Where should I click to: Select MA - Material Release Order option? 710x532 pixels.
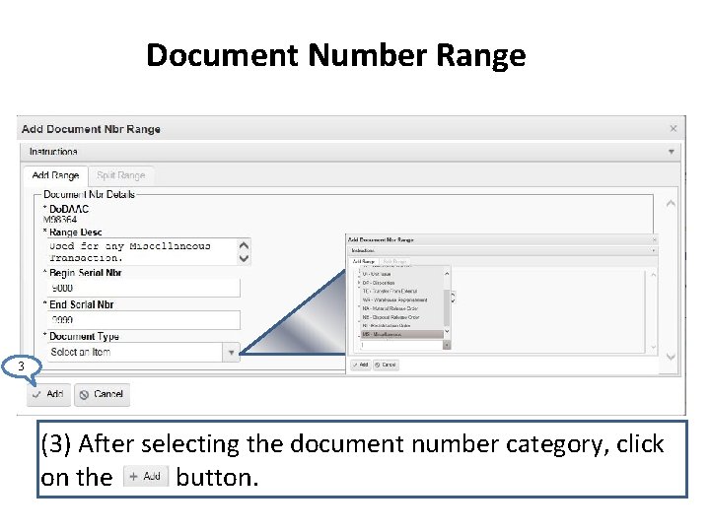pyautogui.click(x=401, y=308)
